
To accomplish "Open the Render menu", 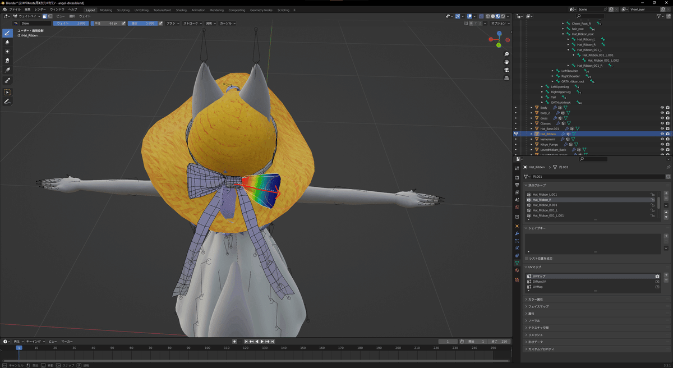I will tap(40, 10).
